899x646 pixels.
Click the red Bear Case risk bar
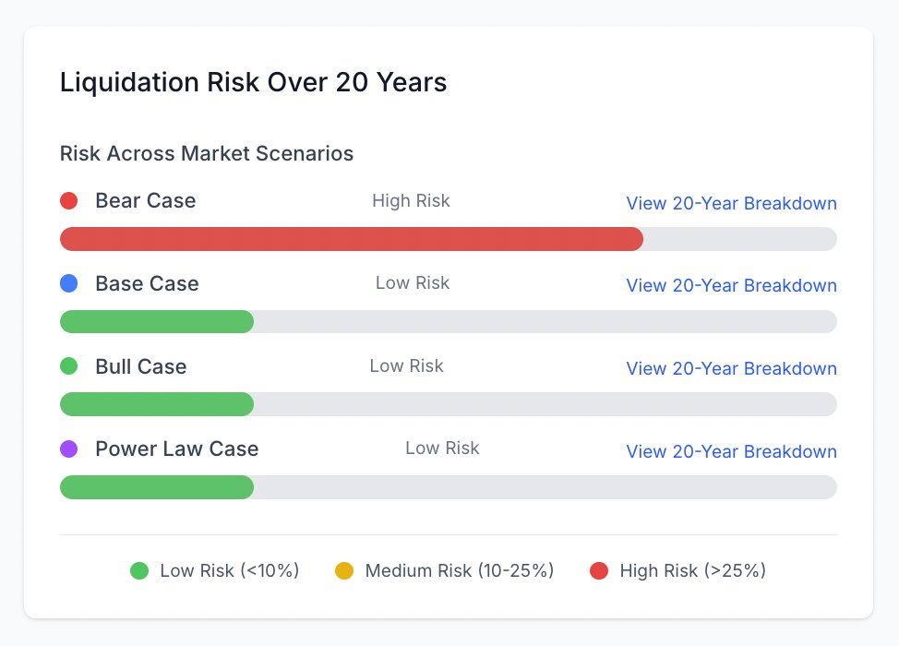(351, 239)
